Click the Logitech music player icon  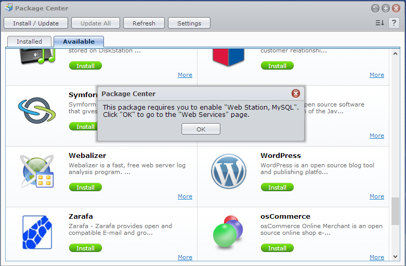click(38, 56)
